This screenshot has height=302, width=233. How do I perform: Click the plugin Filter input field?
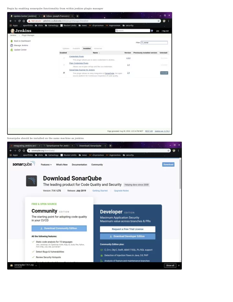click(155, 42)
